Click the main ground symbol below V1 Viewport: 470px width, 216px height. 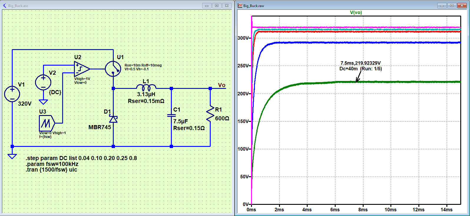[12, 156]
